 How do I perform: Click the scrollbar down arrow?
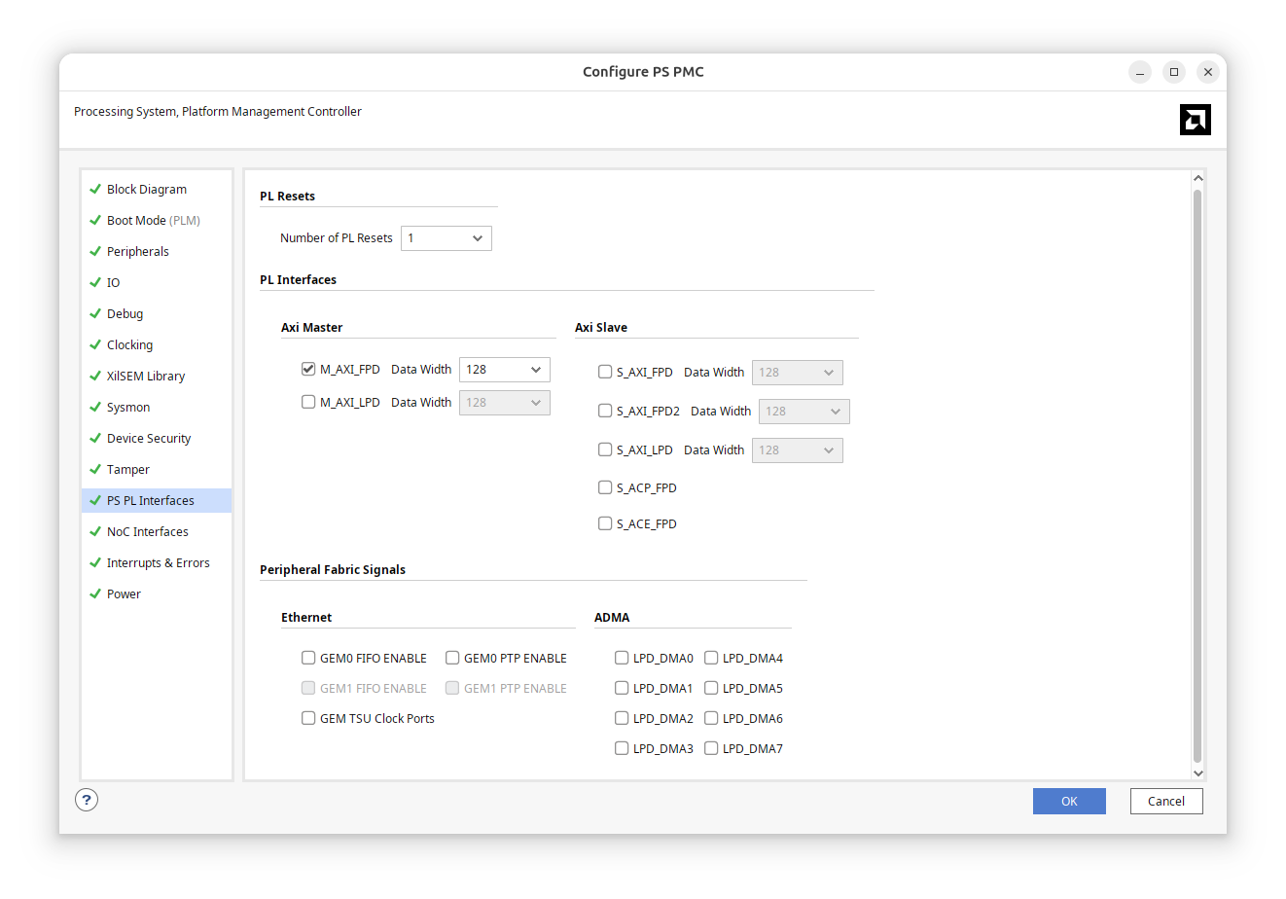point(1197,773)
